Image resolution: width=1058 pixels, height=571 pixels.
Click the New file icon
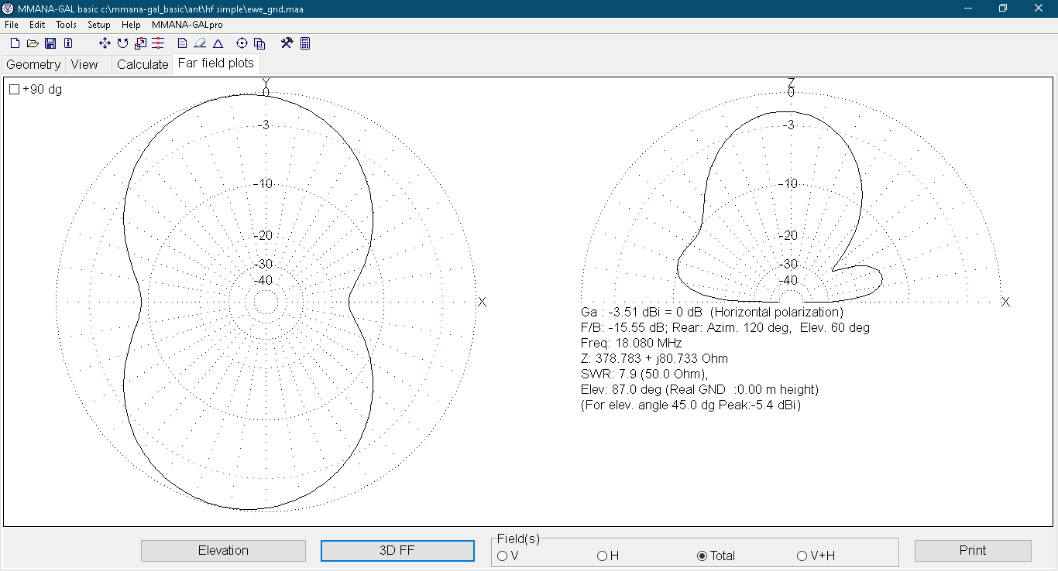(x=15, y=43)
